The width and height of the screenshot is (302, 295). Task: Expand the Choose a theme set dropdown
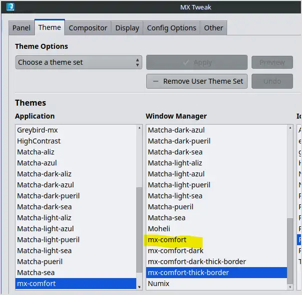[x=79, y=62]
